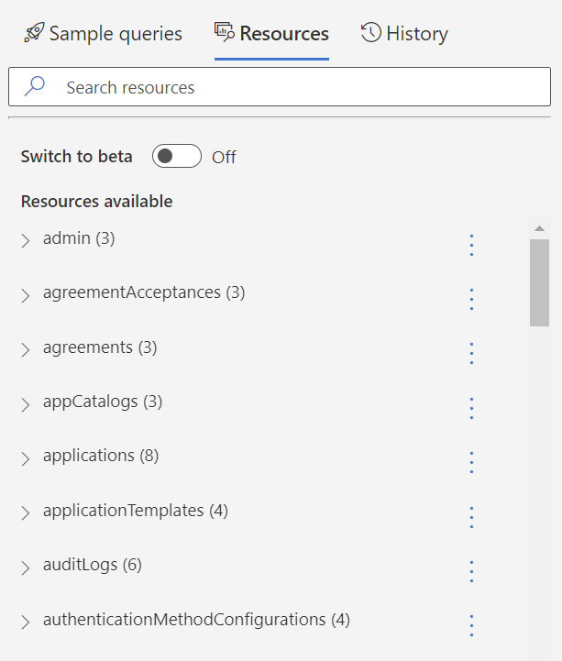Expand the admin resource node
Image resolution: width=562 pixels, height=661 pixels.
click(x=26, y=241)
